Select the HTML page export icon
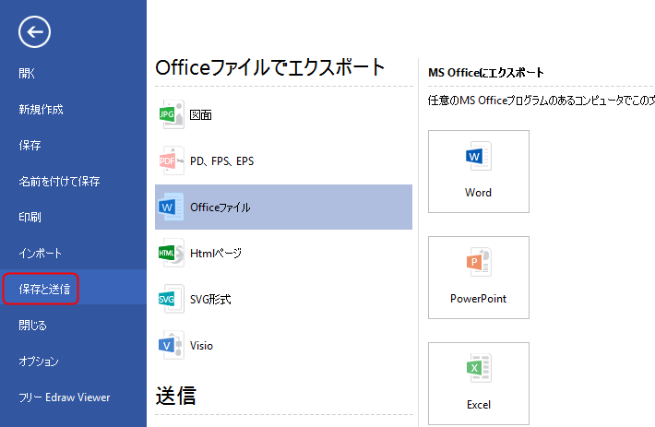The height and width of the screenshot is (427, 655). (172, 253)
